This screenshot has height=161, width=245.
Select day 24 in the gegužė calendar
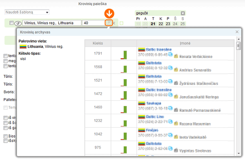(x=175, y=24)
